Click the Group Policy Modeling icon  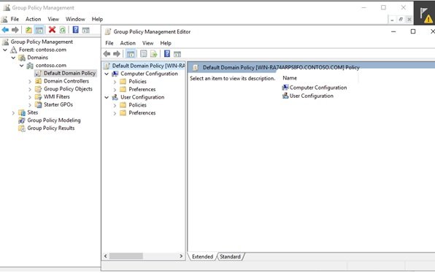click(x=22, y=120)
